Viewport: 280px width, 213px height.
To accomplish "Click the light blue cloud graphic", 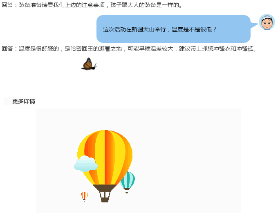I will point(86,164).
